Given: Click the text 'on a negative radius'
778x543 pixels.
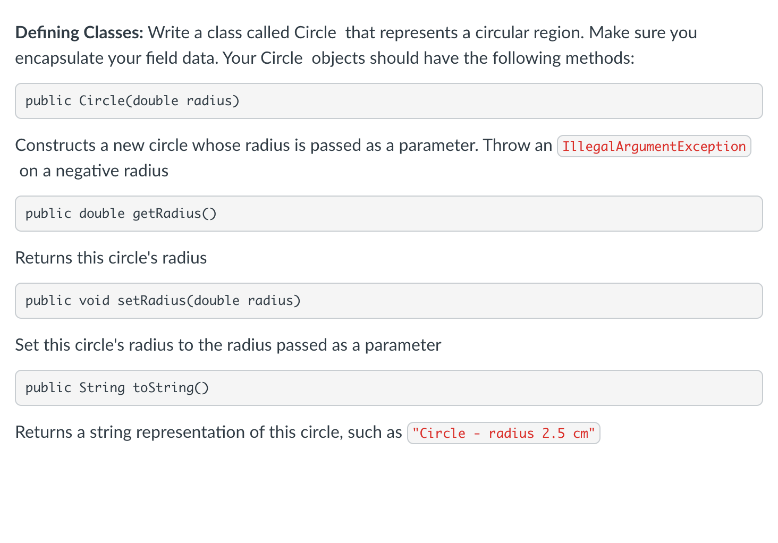Looking at the screenshot, I should pyautogui.click(x=94, y=171).
